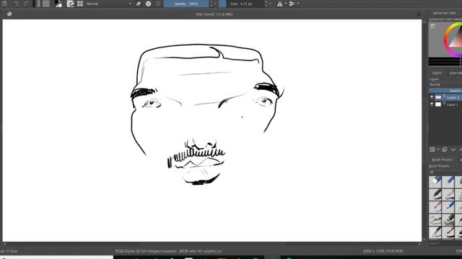This screenshot has width=462, height=259.
Task: Add a new paint layer
Action: point(432,150)
